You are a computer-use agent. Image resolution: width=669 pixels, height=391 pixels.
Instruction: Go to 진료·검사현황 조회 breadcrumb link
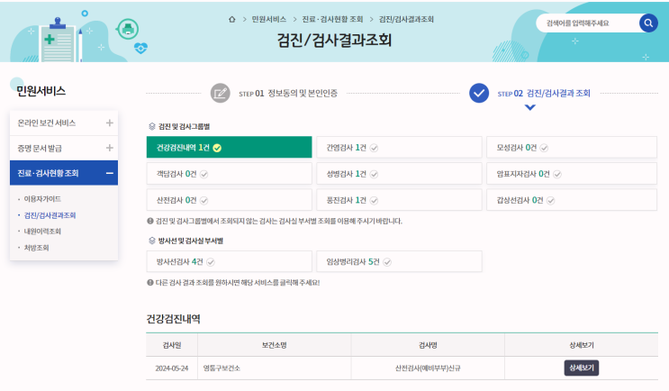point(332,19)
